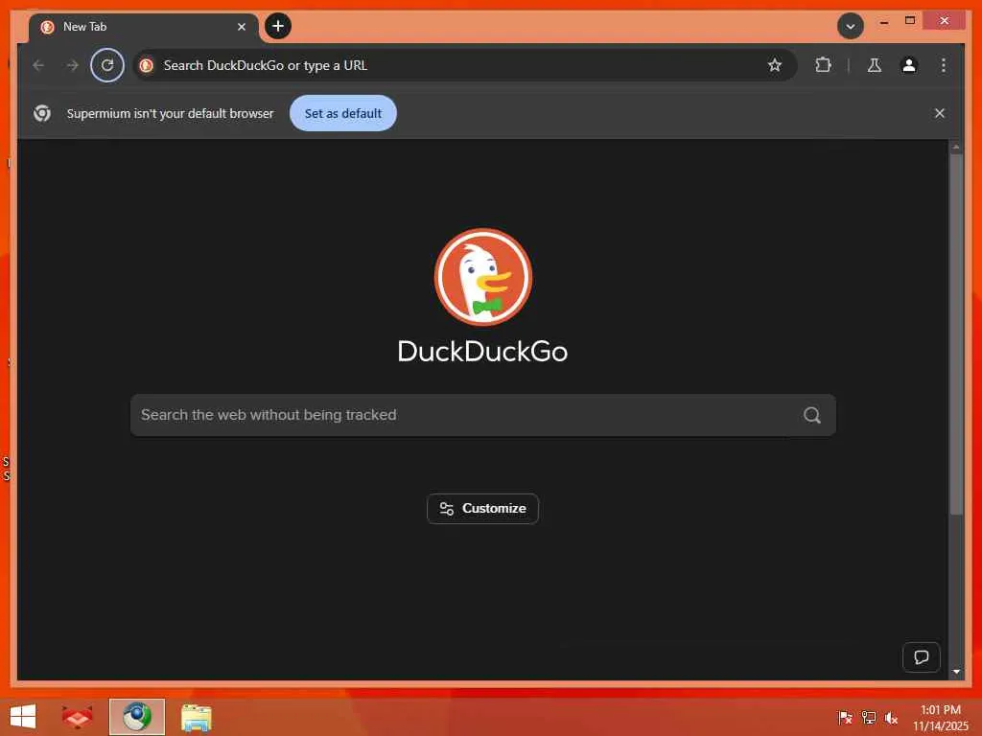The image size is (982, 736).
Task: Click the magnifier search icon in search box
Action: tap(812, 415)
